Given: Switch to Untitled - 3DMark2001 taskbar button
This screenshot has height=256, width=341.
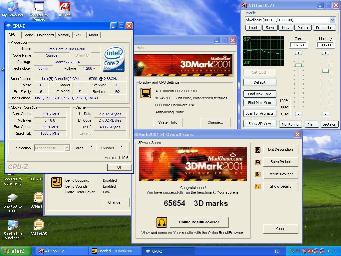Looking at the screenshot, I should pos(115,251).
